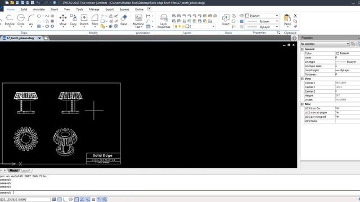Toggle Lineweight display in status bar
The image size is (360, 202).
pos(93,200)
